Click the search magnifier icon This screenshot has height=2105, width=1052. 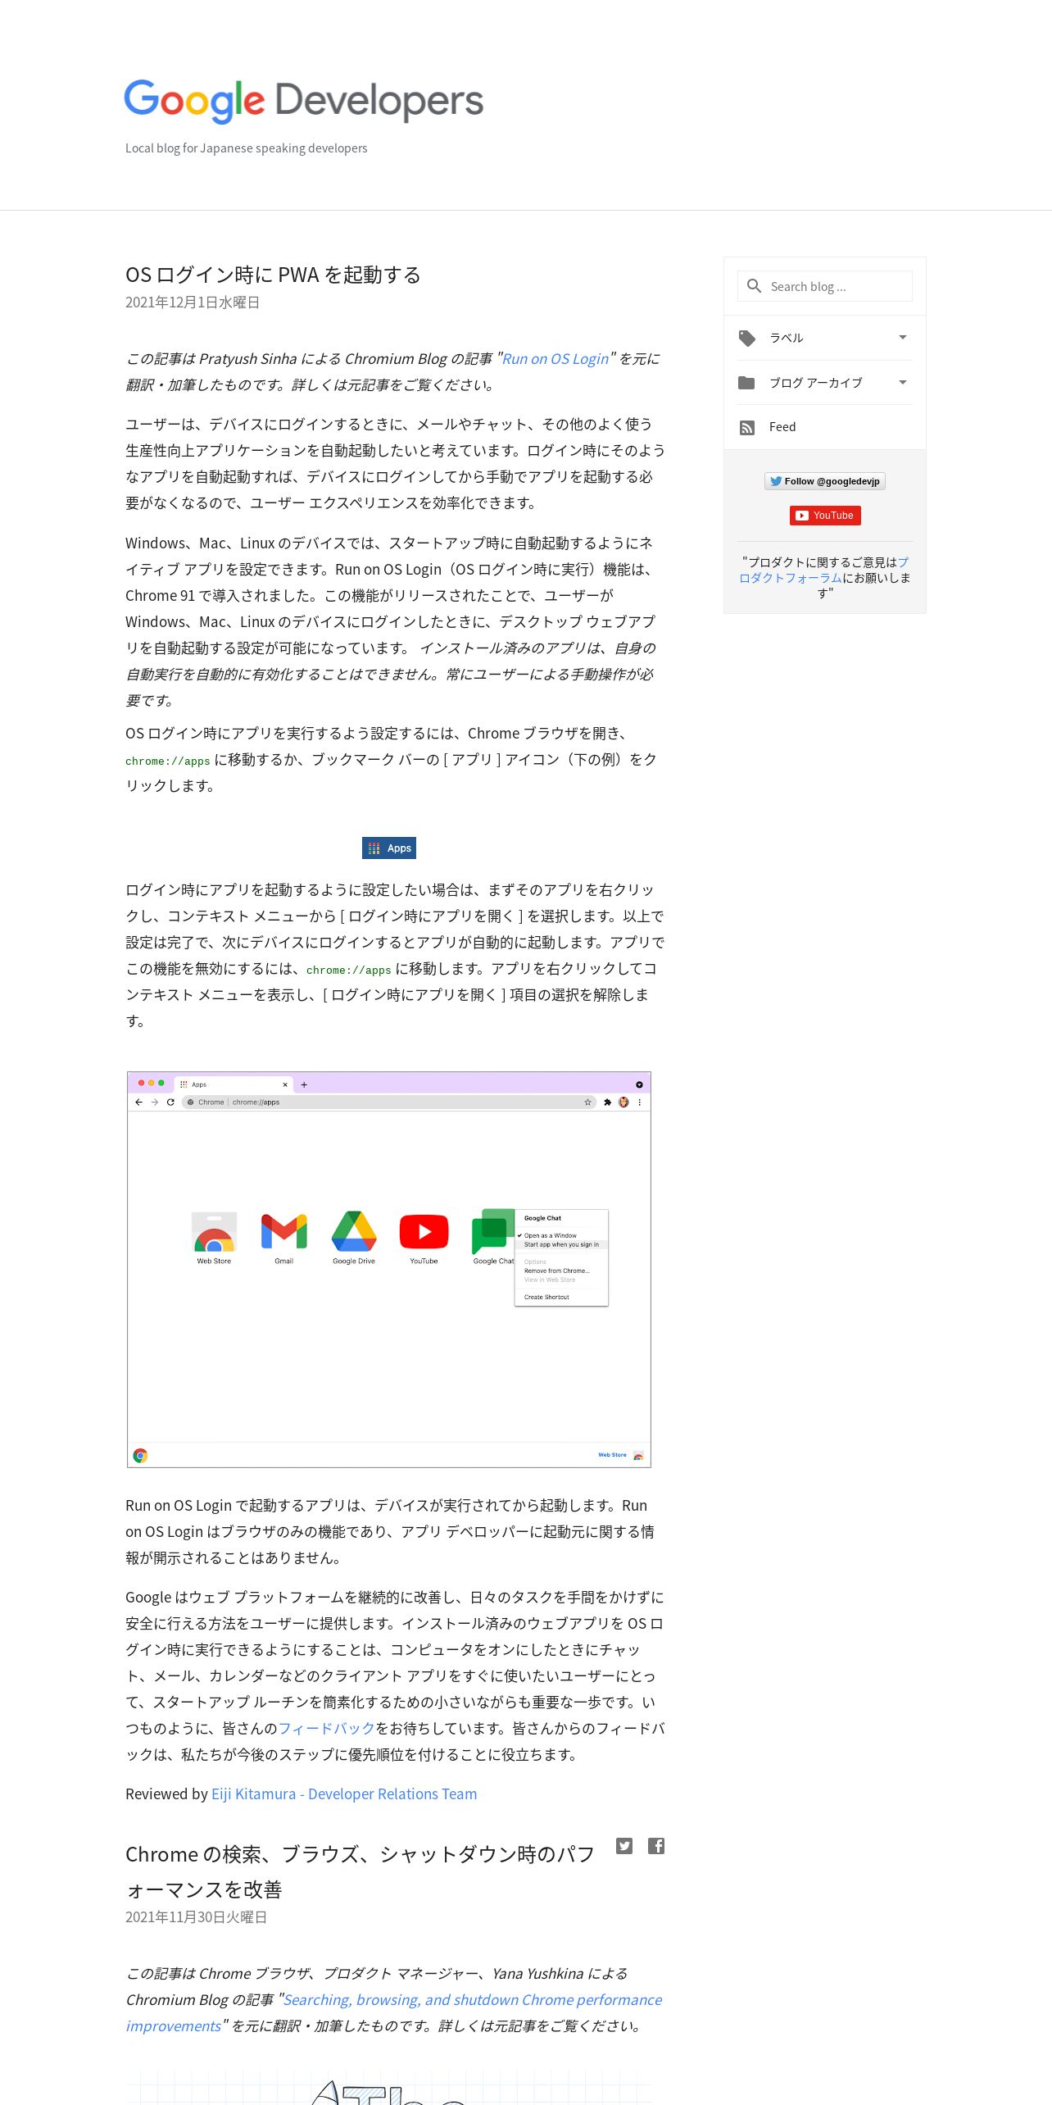(x=755, y=286)
